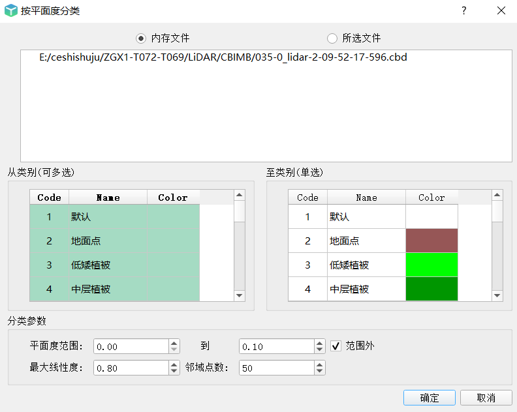Select 低矮植被 row in 从类别 table
This screenshot has width=517, height=412.
(x=115, y=265)
